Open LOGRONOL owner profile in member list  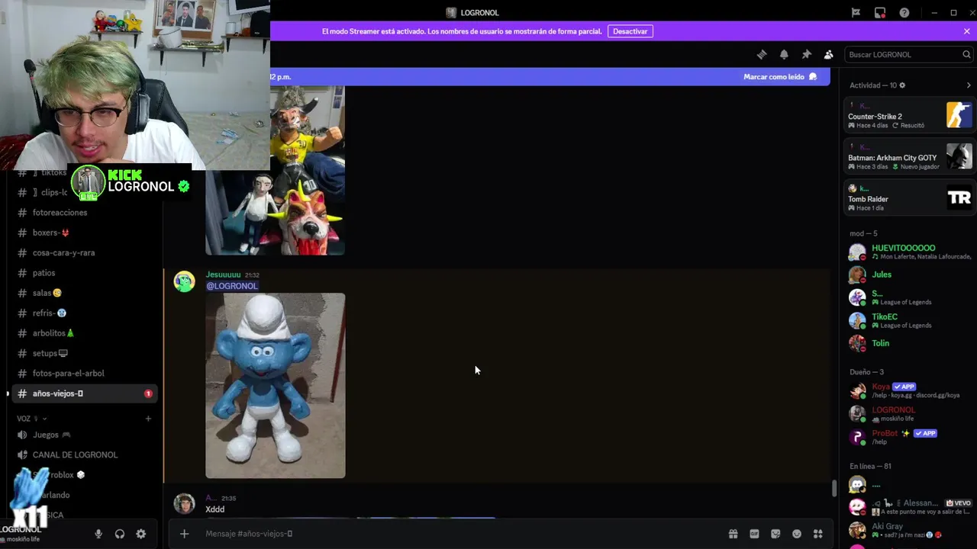coord(909,413)
